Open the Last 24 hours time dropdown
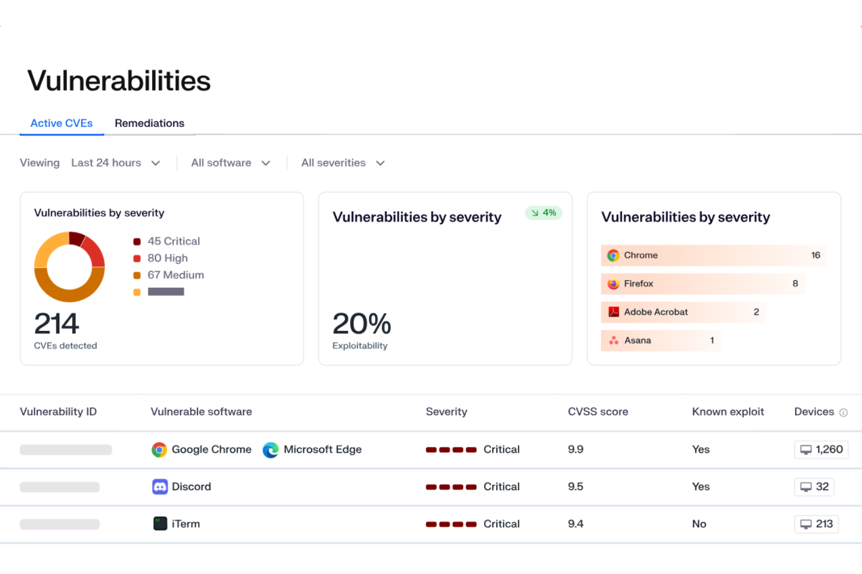The image size is (862, 574). pyautogui.click(x=115, y=163)
